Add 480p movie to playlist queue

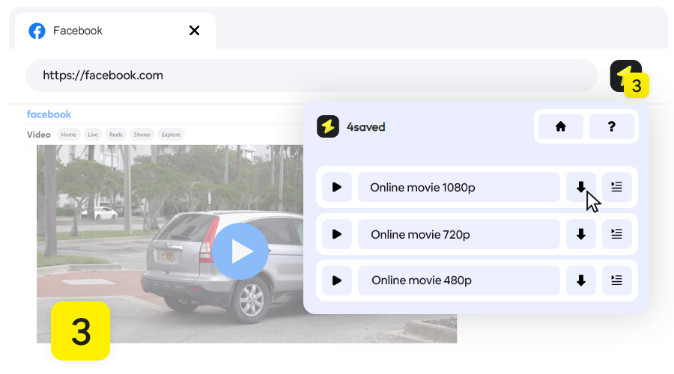(616, 280)
